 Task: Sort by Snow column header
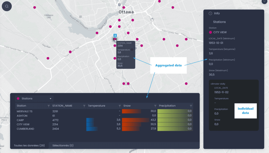127,106
